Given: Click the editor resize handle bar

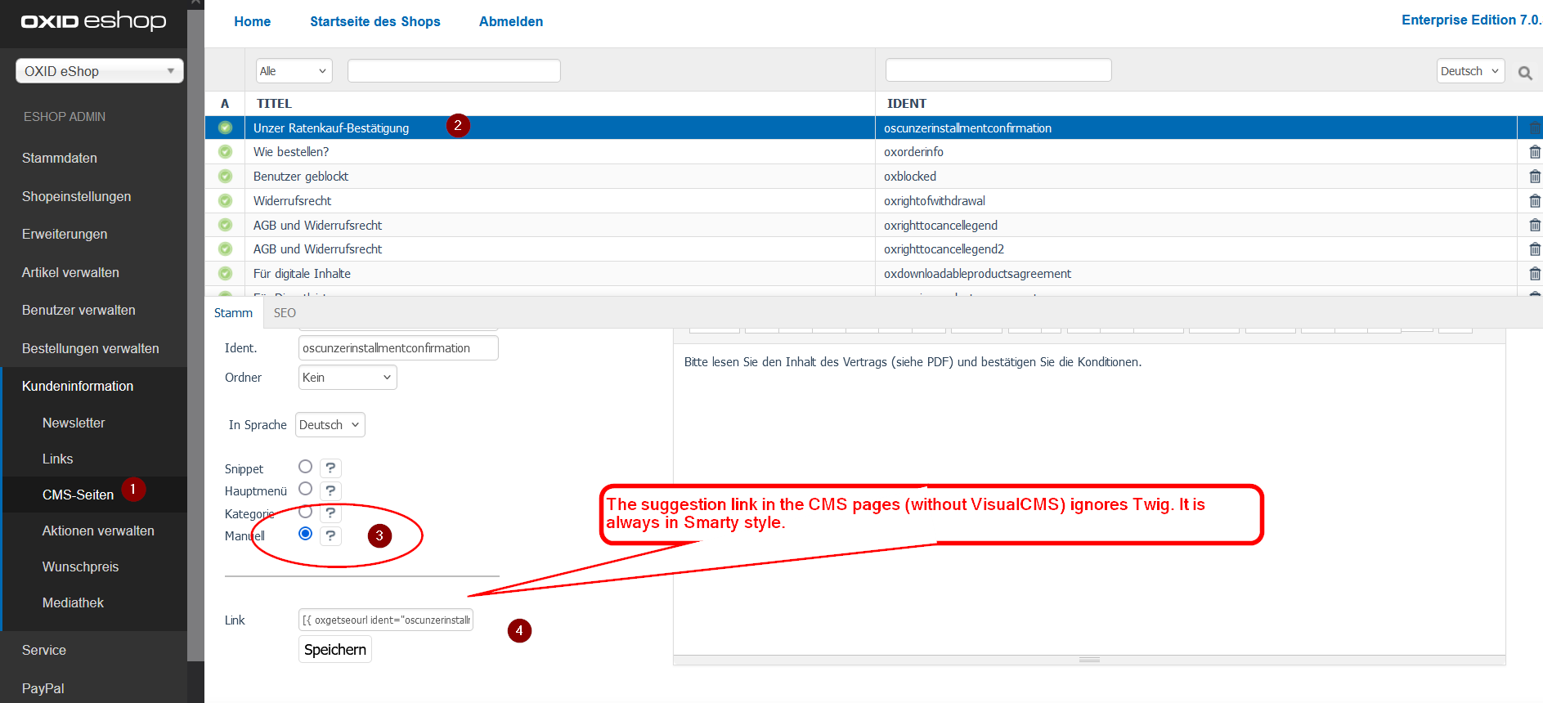Looking at the screenshot, I should coord(1089,660).
